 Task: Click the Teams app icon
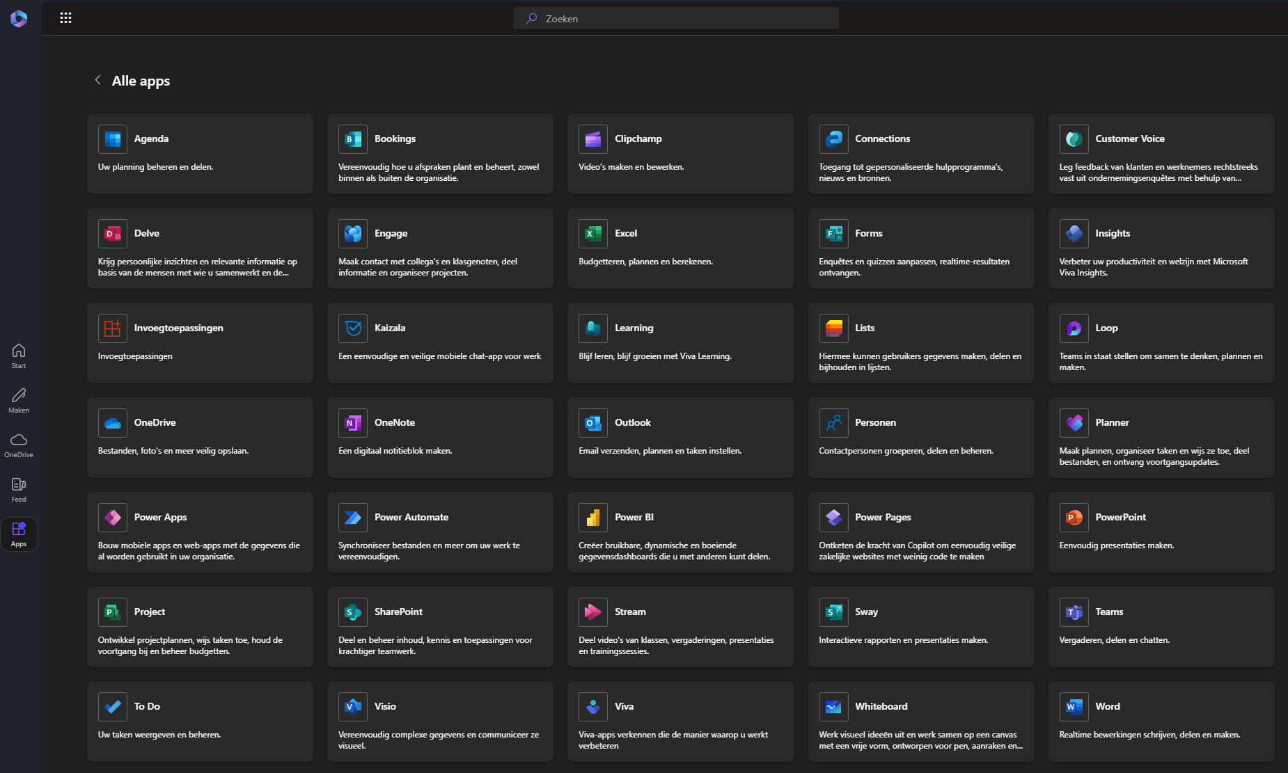(x=1074, y=612)
